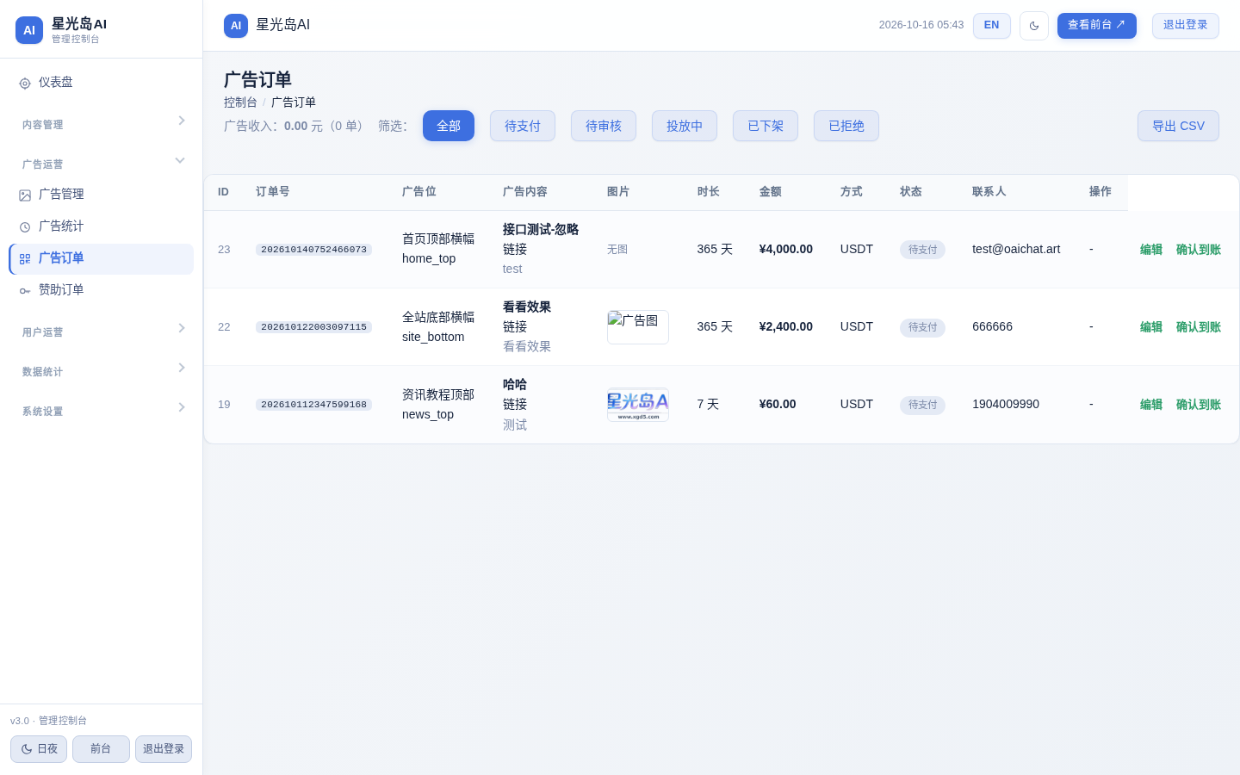Click order number 202610122003097115
This screenshot has width=1240, height=775.
(313, 327)
